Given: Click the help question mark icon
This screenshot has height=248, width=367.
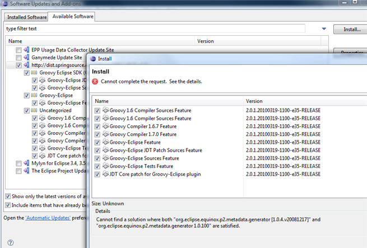Looking at the screenshot, I should [x=10, y=242].
